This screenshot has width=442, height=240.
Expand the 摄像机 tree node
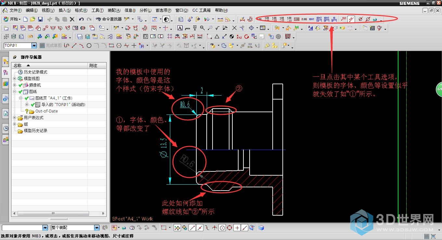coord(14,85)
